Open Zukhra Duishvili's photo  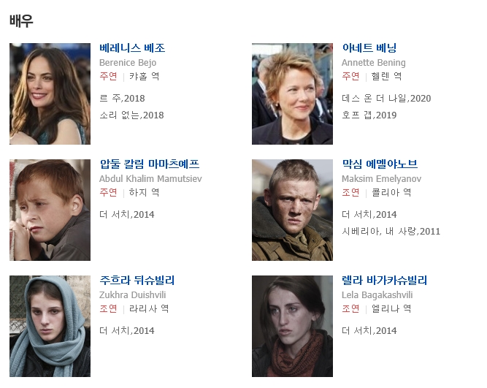50,326
